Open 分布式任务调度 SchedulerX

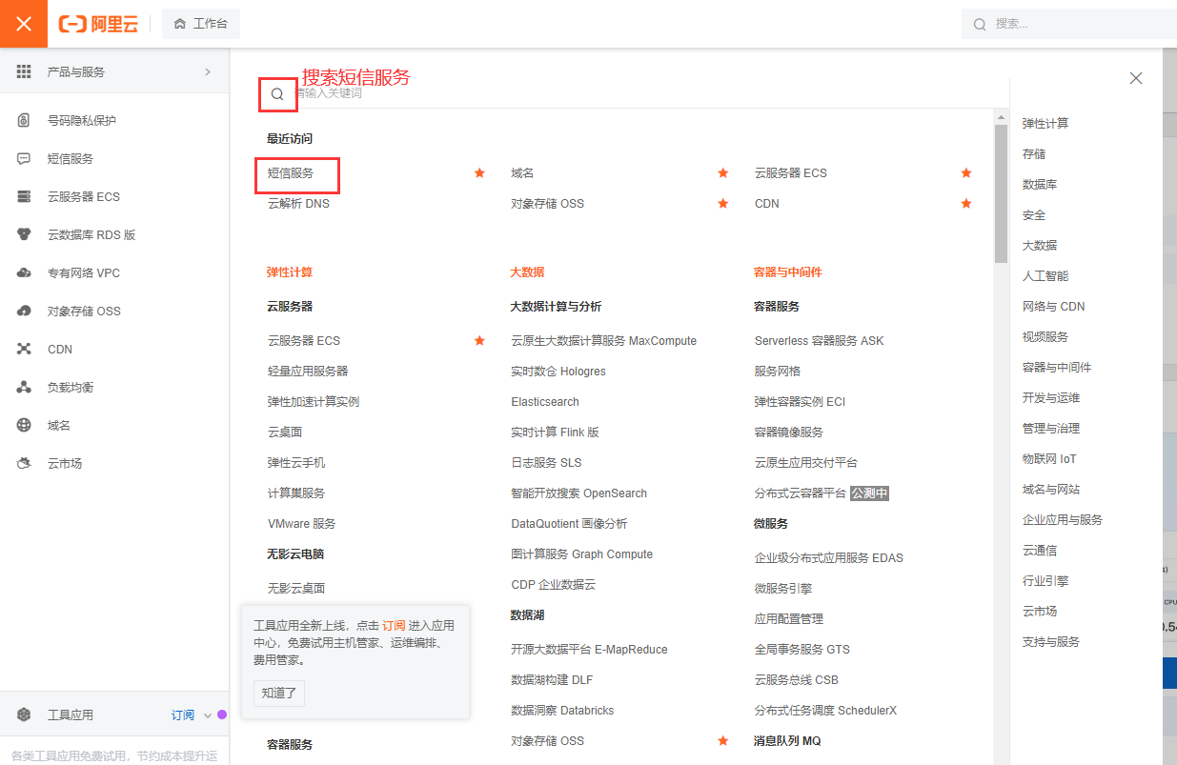click(825, 711)
